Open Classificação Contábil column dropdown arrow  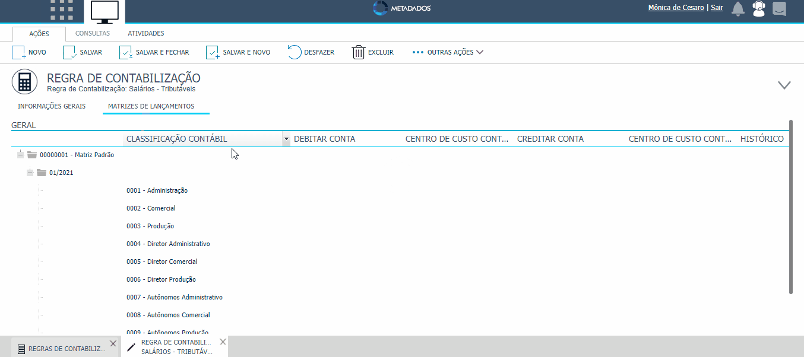click(287, 139)
